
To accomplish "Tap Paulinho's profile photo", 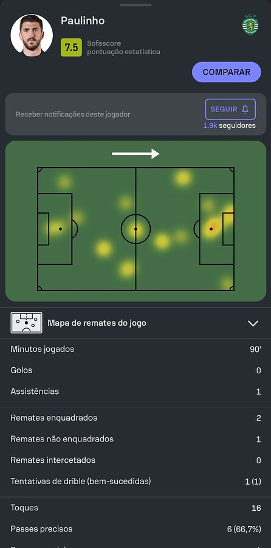I will pos(32,35).
